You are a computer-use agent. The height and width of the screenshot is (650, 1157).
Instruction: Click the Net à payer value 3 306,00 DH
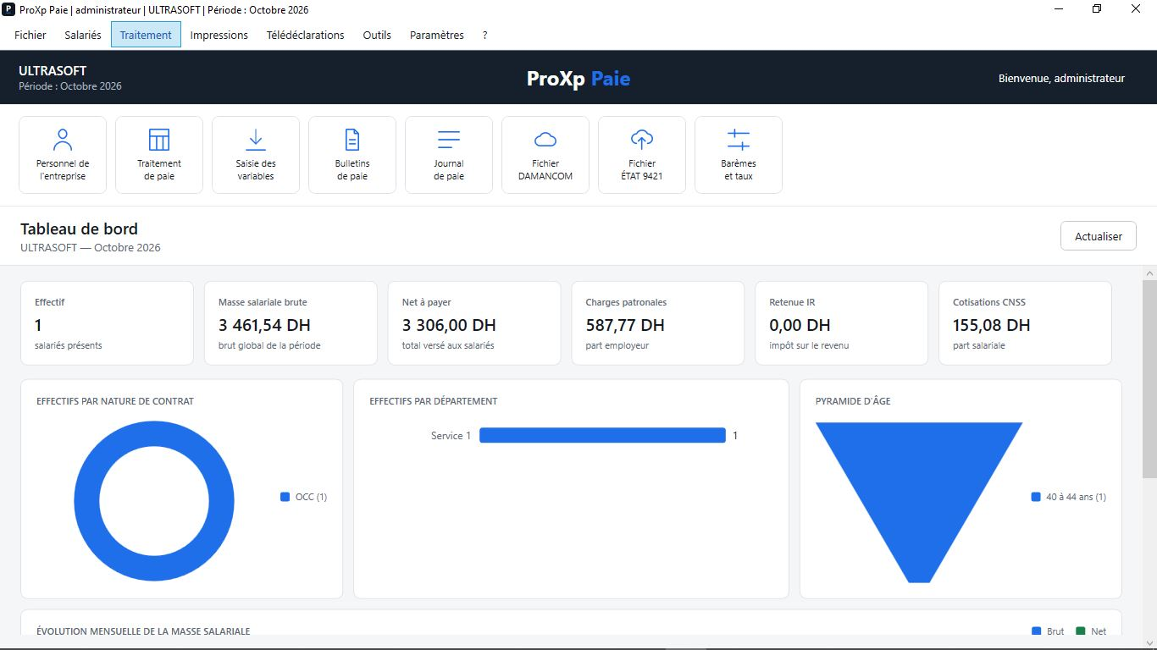(x=449, y=325)
